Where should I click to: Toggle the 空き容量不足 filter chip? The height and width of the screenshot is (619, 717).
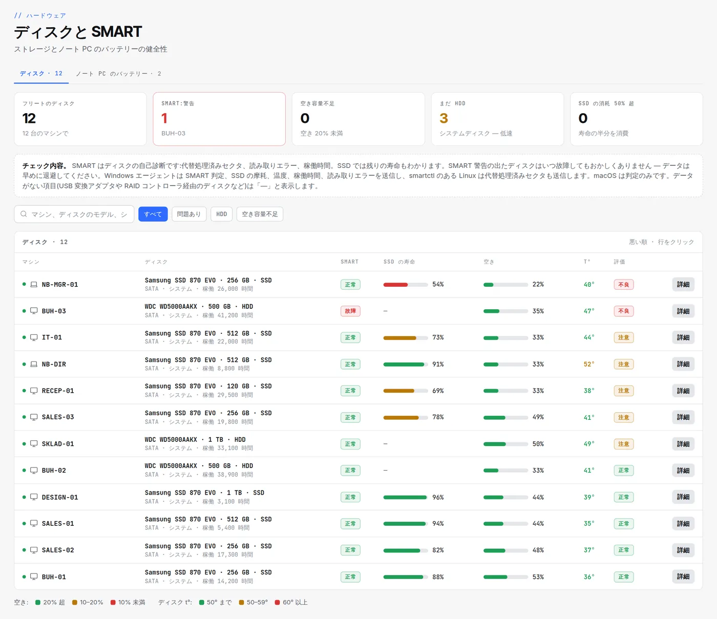point(260,214)
